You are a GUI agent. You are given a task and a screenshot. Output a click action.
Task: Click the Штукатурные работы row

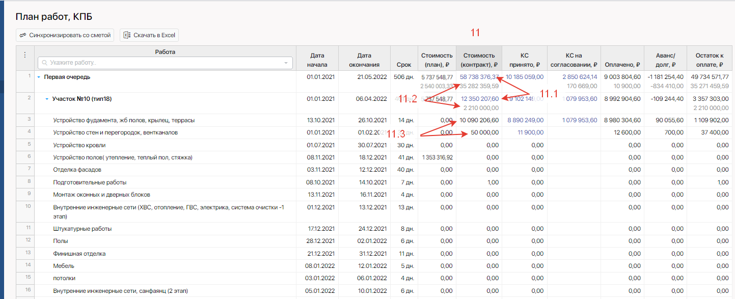82,229
